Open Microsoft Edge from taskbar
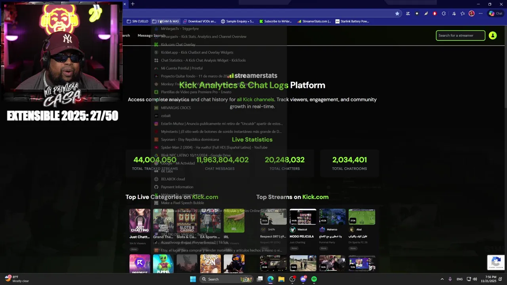Screen dimensions: 507x285 coord(271,279)
